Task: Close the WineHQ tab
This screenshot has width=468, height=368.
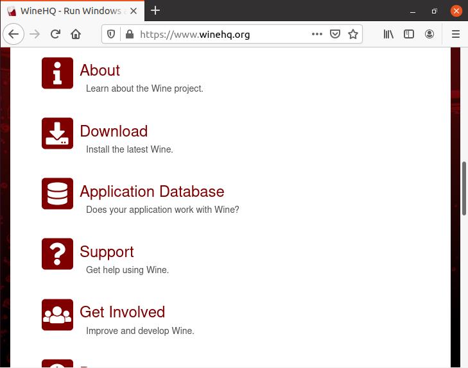Action: coord(134,11)
